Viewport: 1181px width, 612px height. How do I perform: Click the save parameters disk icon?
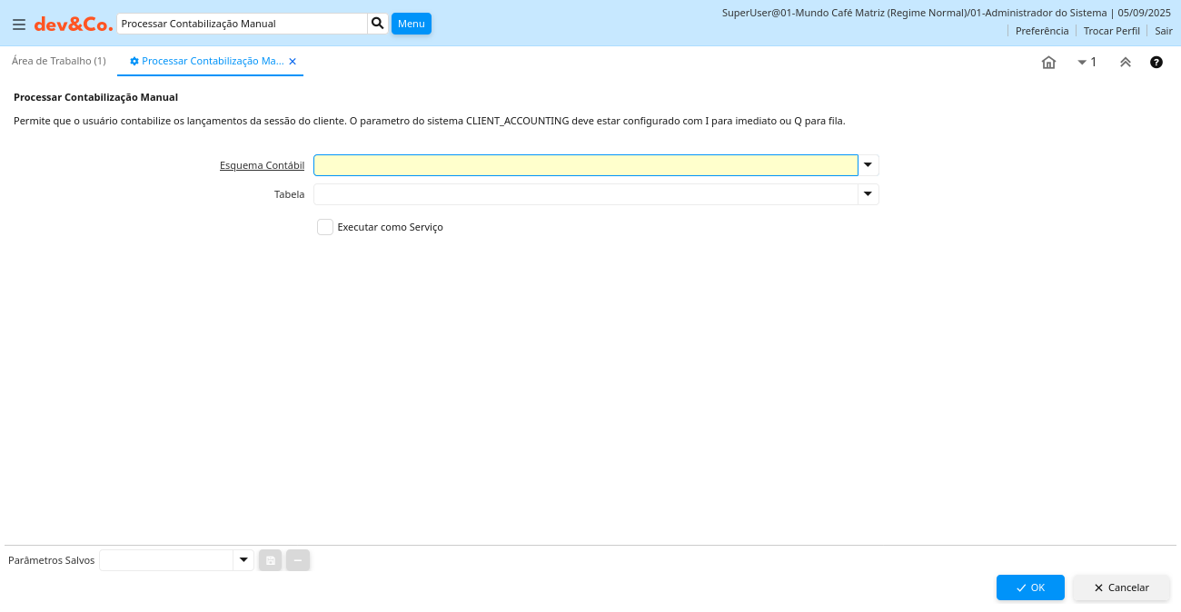270,560
